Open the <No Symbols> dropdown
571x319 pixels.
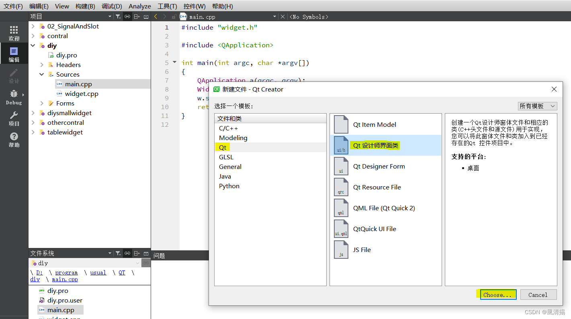[x=309, y=16]
